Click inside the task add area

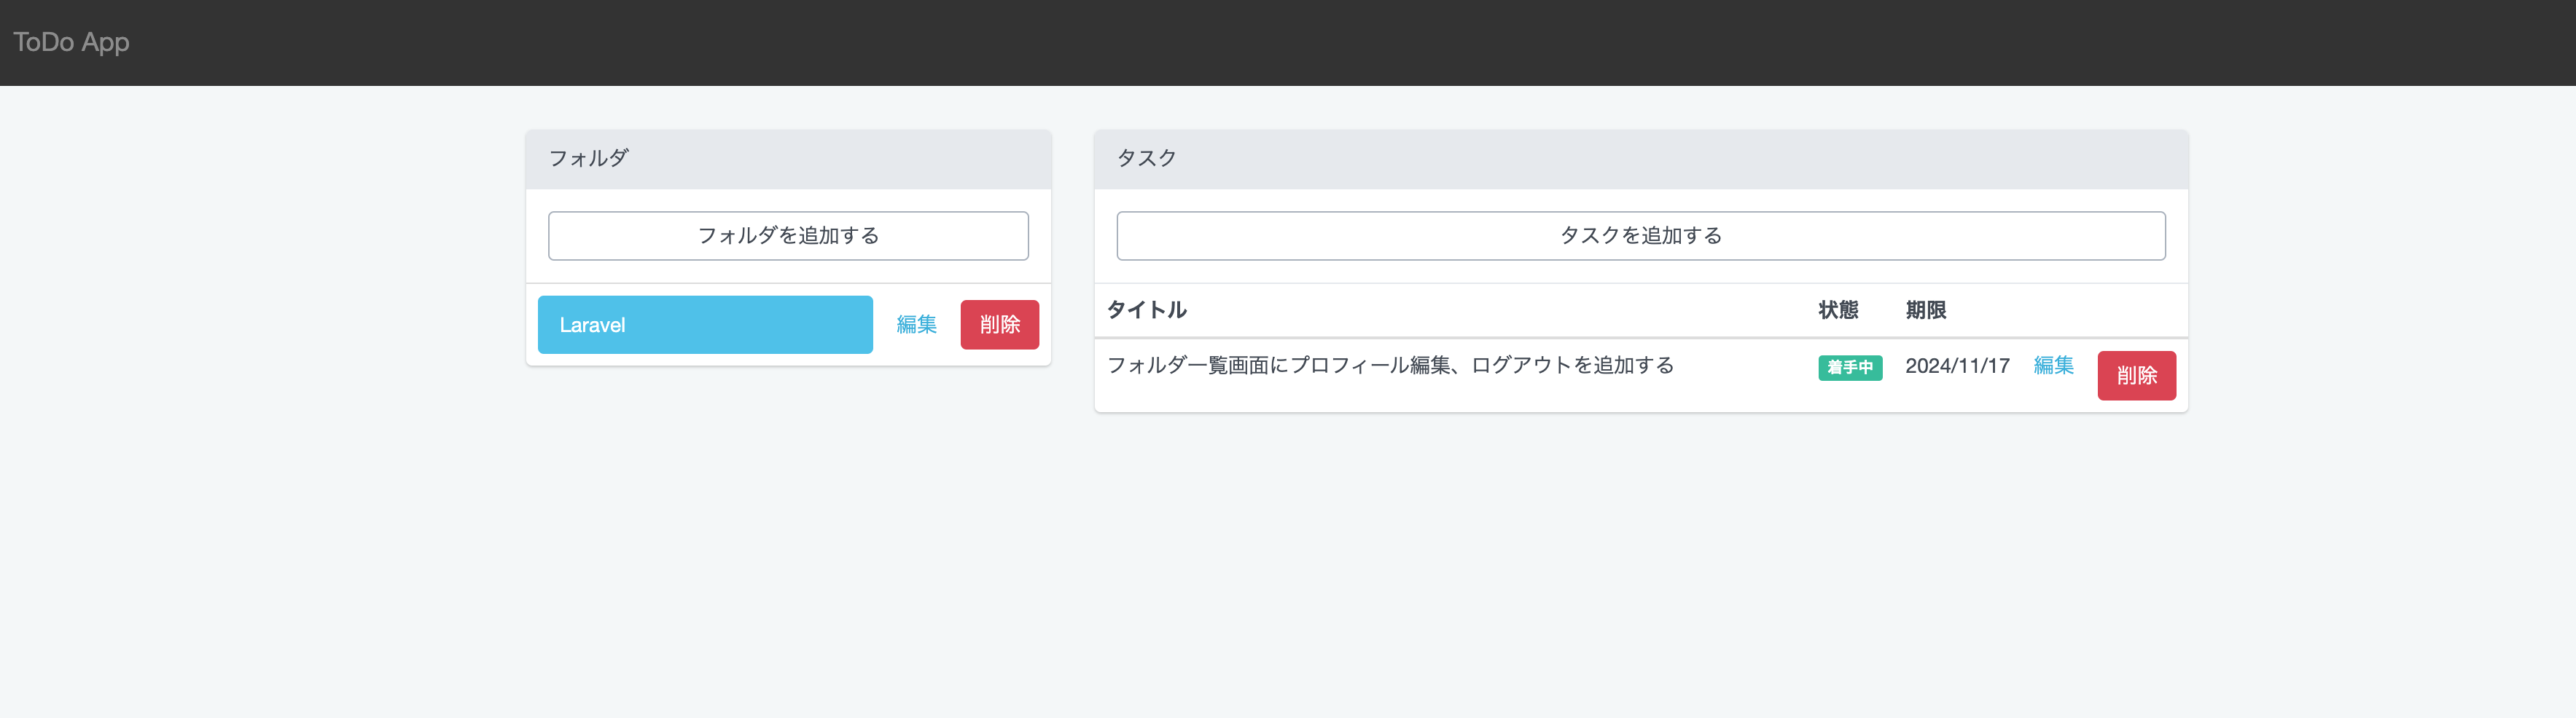point(1641,236)
